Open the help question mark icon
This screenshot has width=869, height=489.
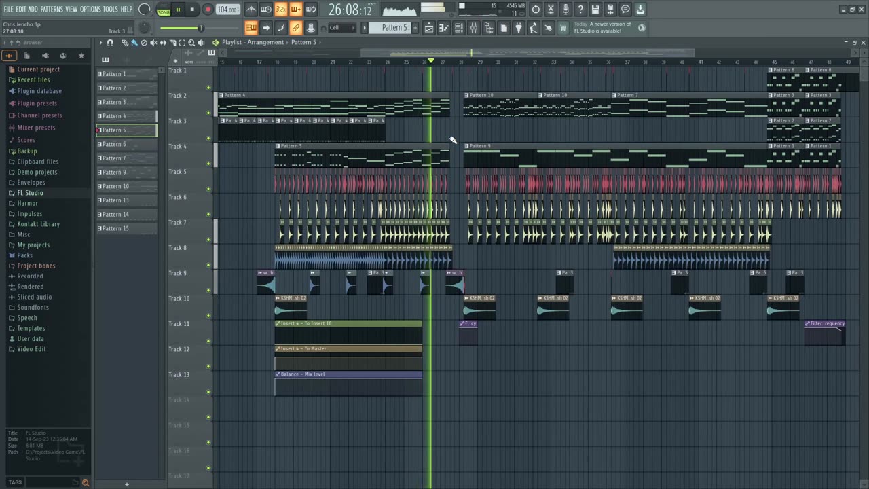tap(580, 10)
